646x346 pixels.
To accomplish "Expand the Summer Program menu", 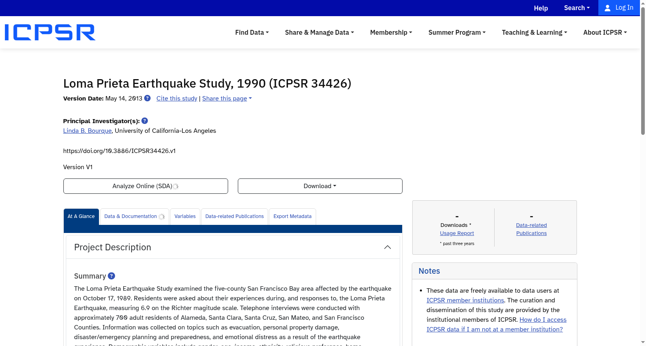I will [x=457, y=32].
